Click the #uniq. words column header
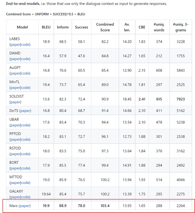 pos(159,27)
